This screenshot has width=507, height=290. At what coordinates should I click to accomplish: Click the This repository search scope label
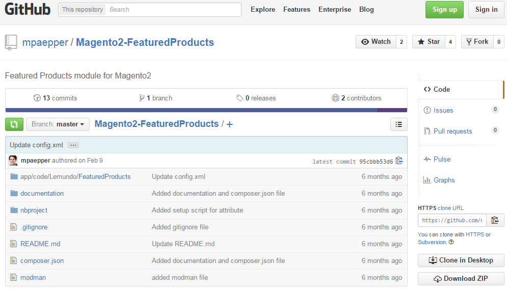coord(83,10)
